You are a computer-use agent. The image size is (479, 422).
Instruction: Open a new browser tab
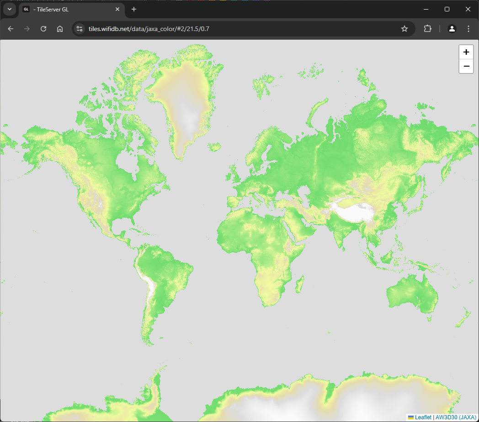coord(134,9)
